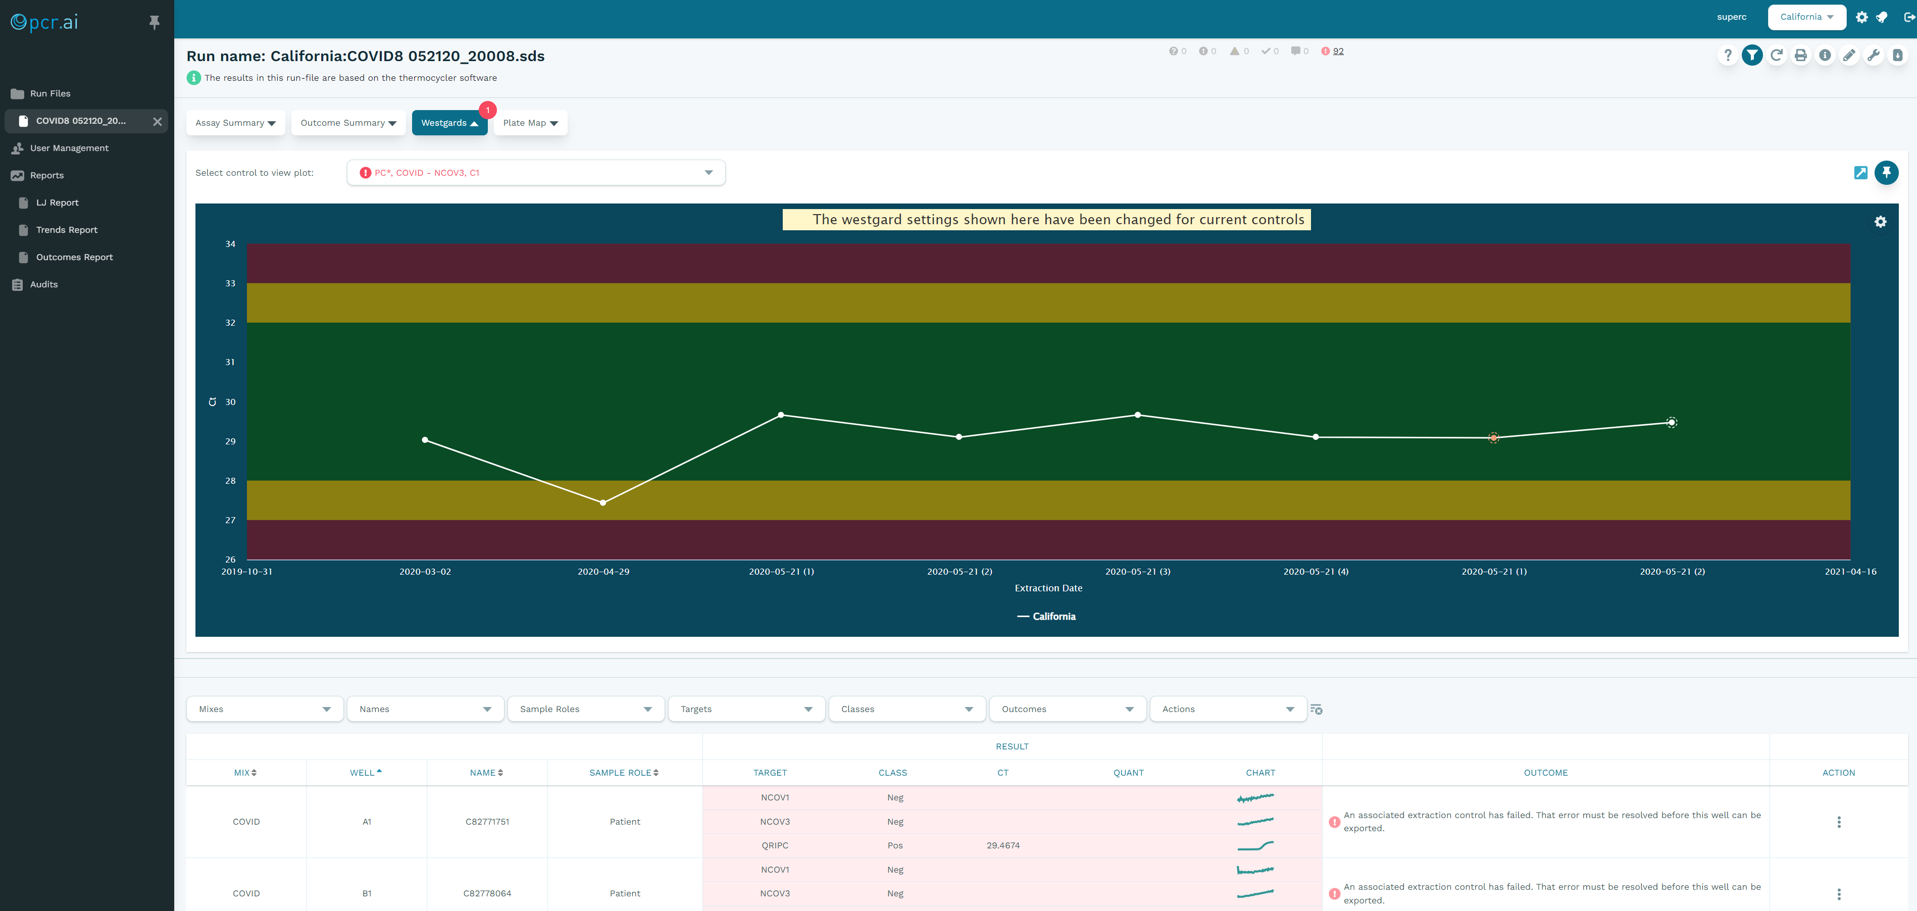Open the Westgard chart settings gear
This screenshot has width=1917, height=911.
1881,221
